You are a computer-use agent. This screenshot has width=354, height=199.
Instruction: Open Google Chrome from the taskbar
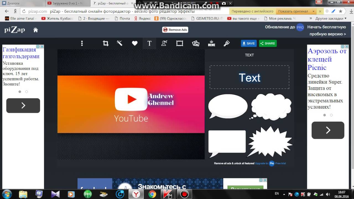[152, 194]
